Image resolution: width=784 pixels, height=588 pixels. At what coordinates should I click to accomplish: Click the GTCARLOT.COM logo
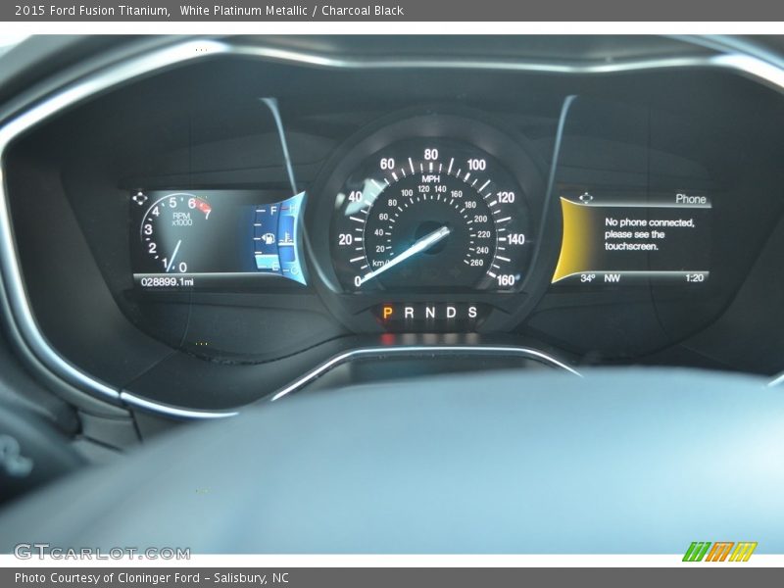pos(103,553)
